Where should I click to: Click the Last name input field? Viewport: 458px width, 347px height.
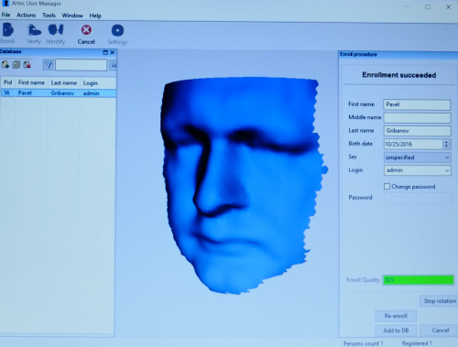[417, 131]
